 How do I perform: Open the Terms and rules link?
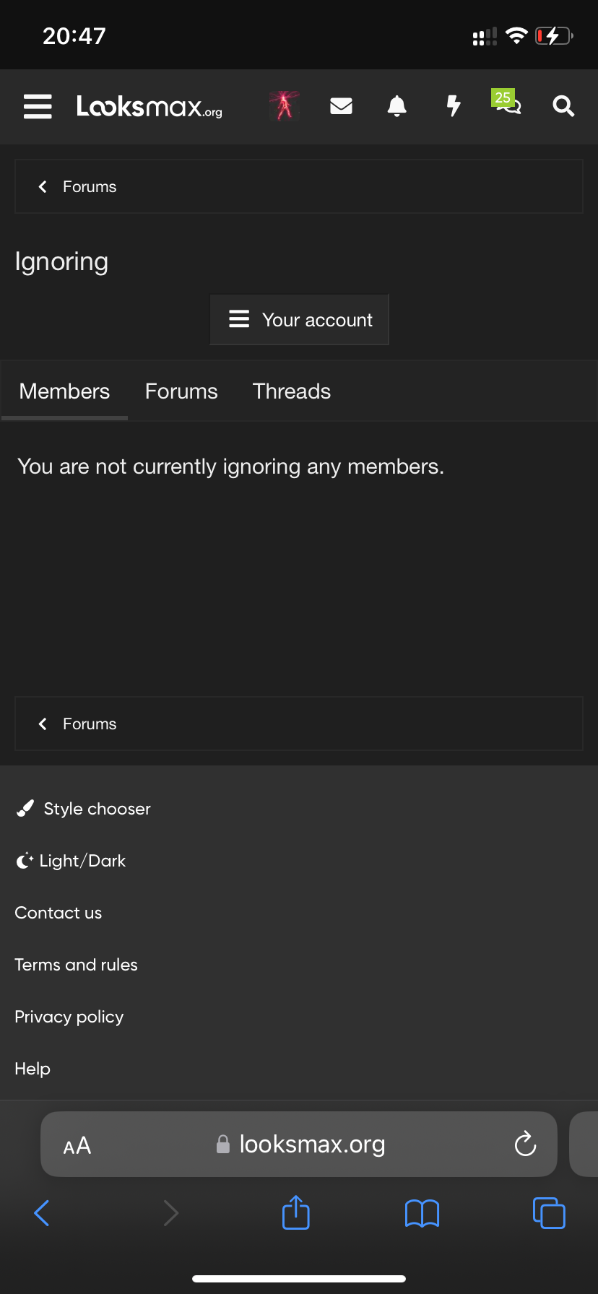77,965
